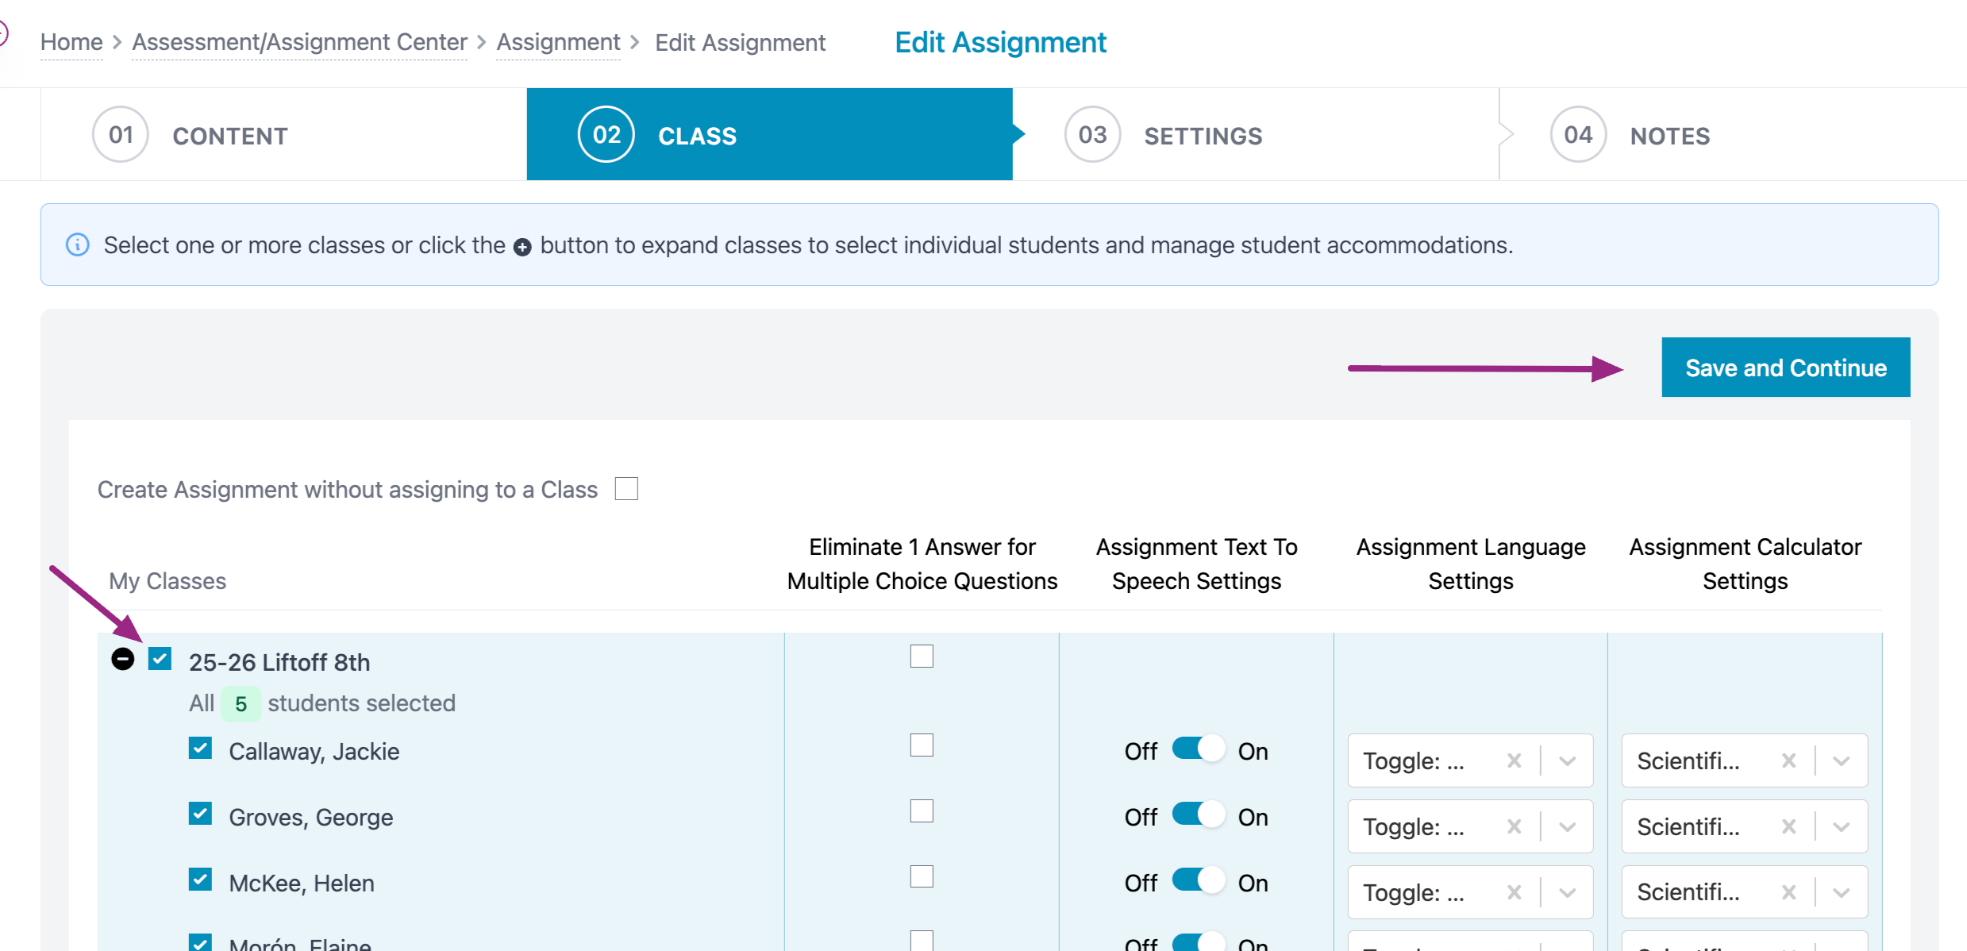Clear McKee, Helen's language setting

tap(1514, 892)
